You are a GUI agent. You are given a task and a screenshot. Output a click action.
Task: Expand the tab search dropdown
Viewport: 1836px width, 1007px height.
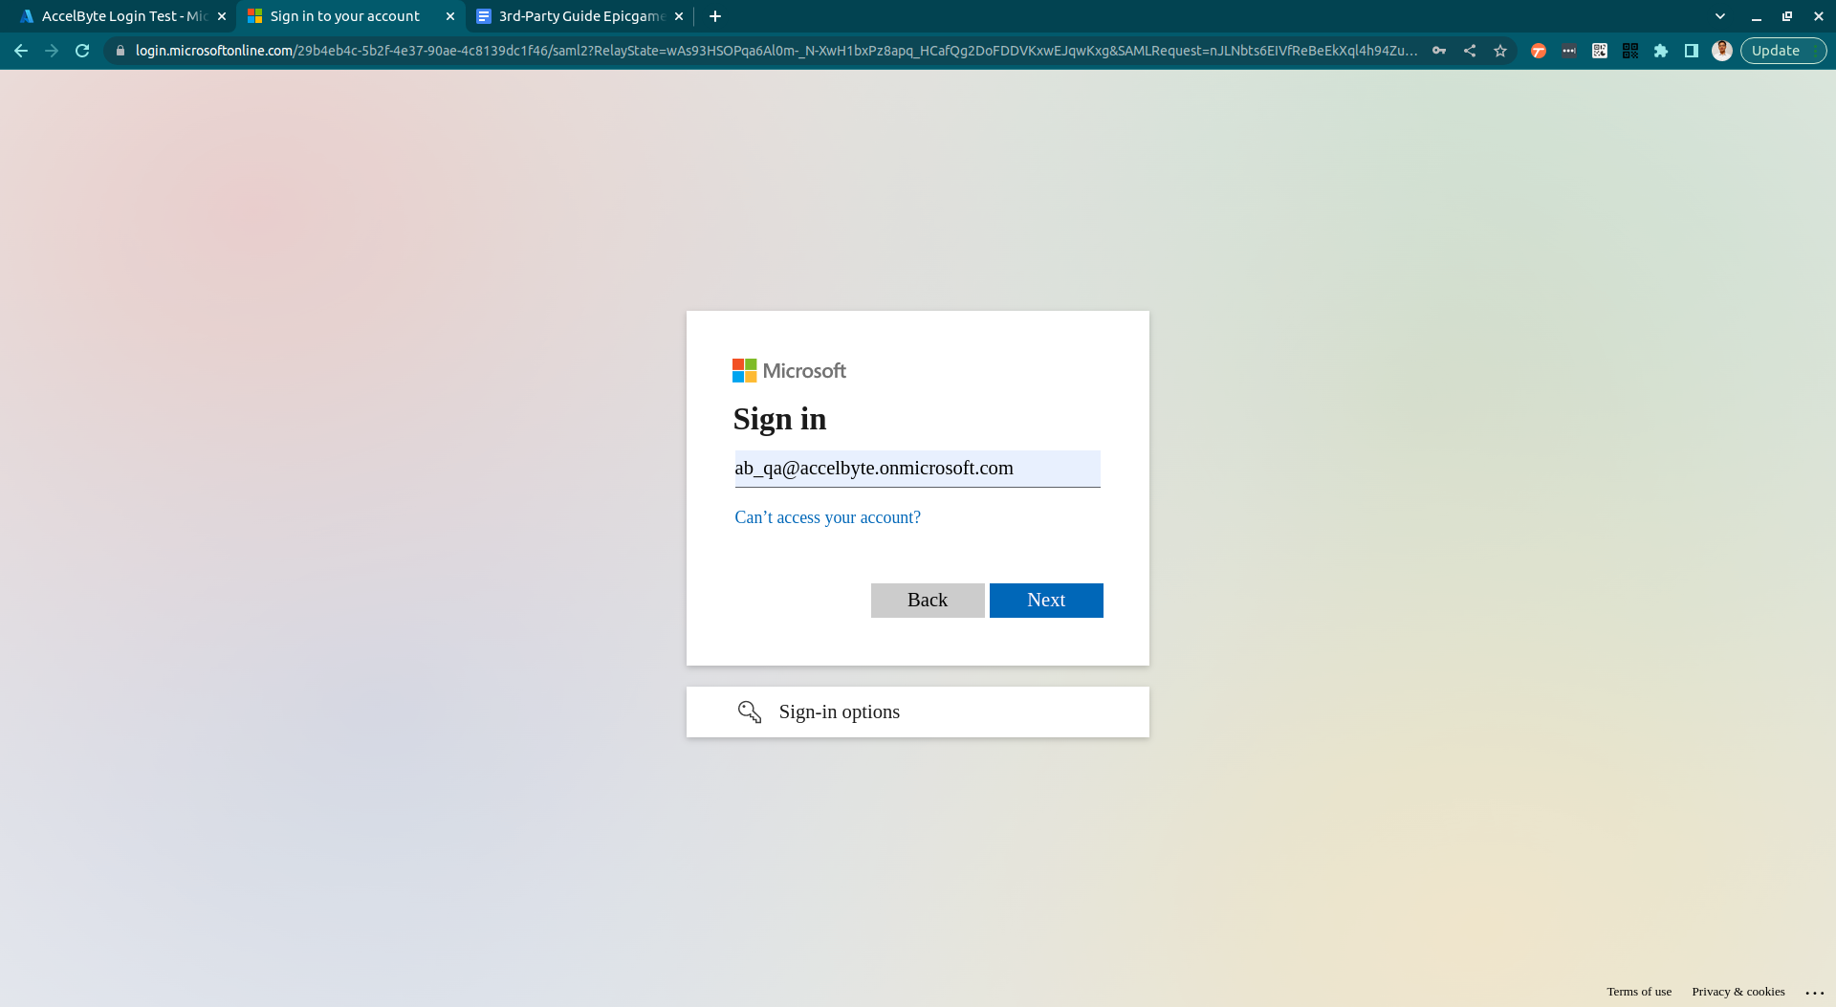click(x=1720, y=16)
